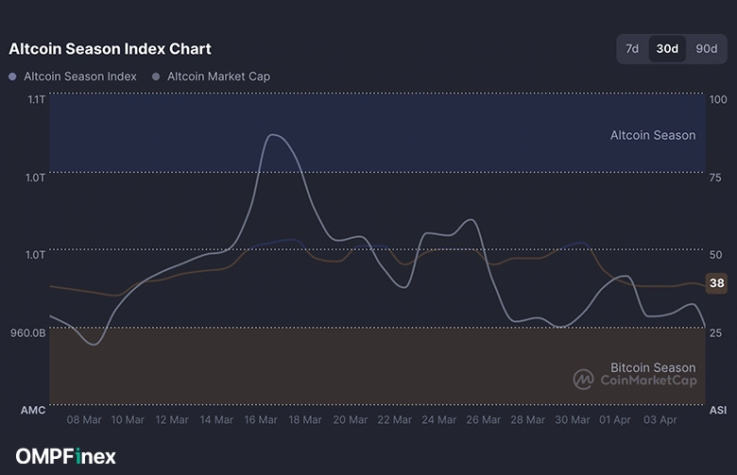Click the Altcoin Season zone label

coord(653,135)
